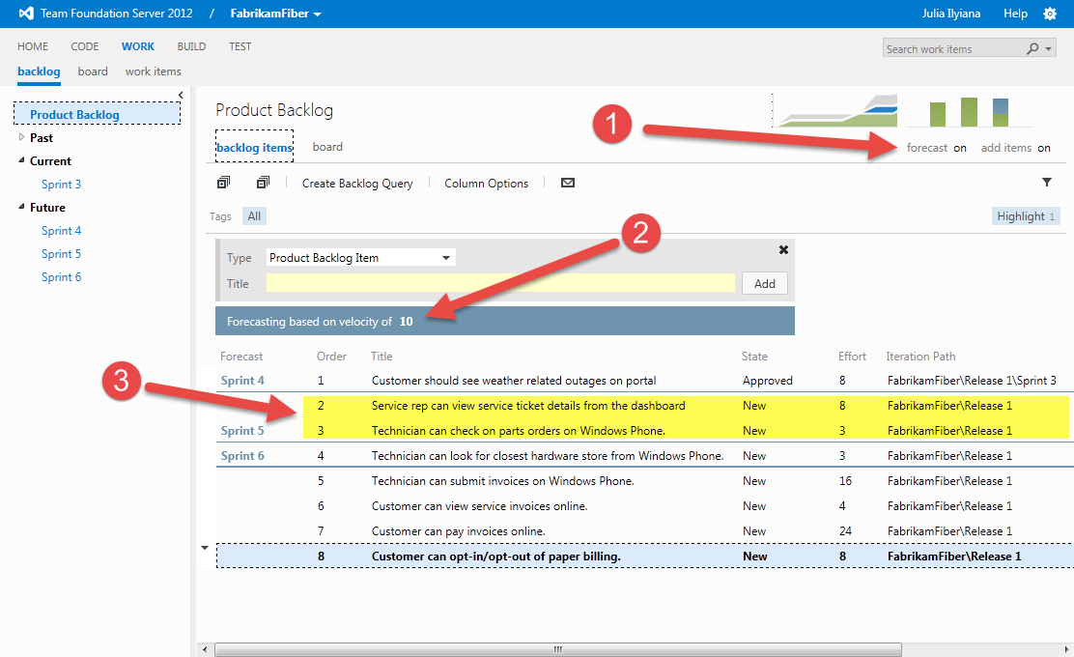Open the Help link
This screenshot has height=657, width=1074.
pyautogui.click(x=1015, y=14)
